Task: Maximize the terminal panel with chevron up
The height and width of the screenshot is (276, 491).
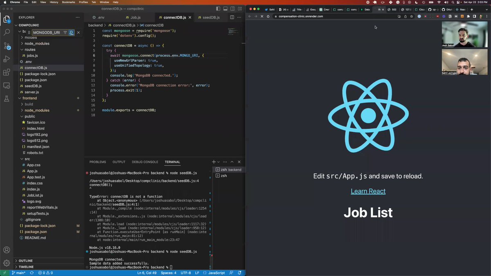Action: click(232, 162)
